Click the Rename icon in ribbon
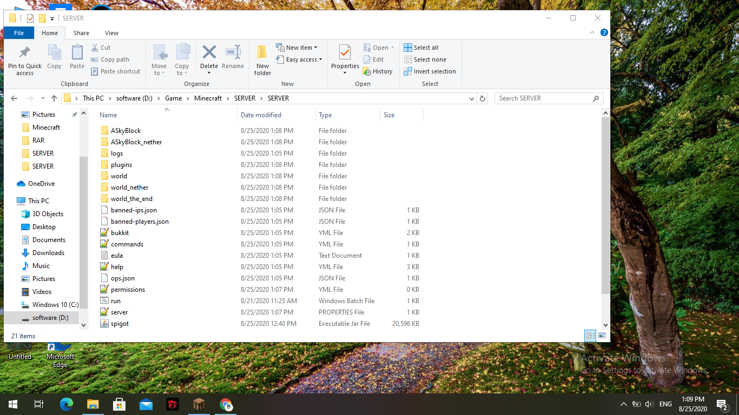Viewport: 739px width, 415px height. [233, 53]
